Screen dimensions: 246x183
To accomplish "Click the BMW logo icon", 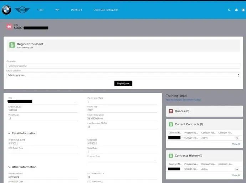I will coord(6,10).
